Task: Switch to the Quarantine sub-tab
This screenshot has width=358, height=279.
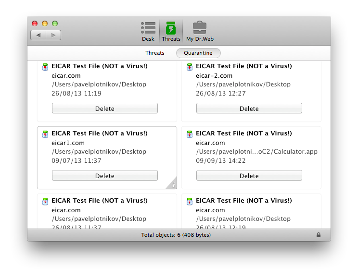Action: click(x=198, y=53)
